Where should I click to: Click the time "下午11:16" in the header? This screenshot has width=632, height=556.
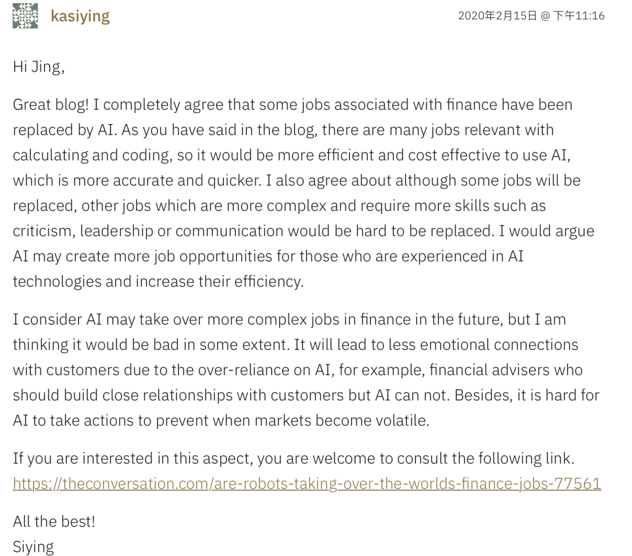point(578,16)
